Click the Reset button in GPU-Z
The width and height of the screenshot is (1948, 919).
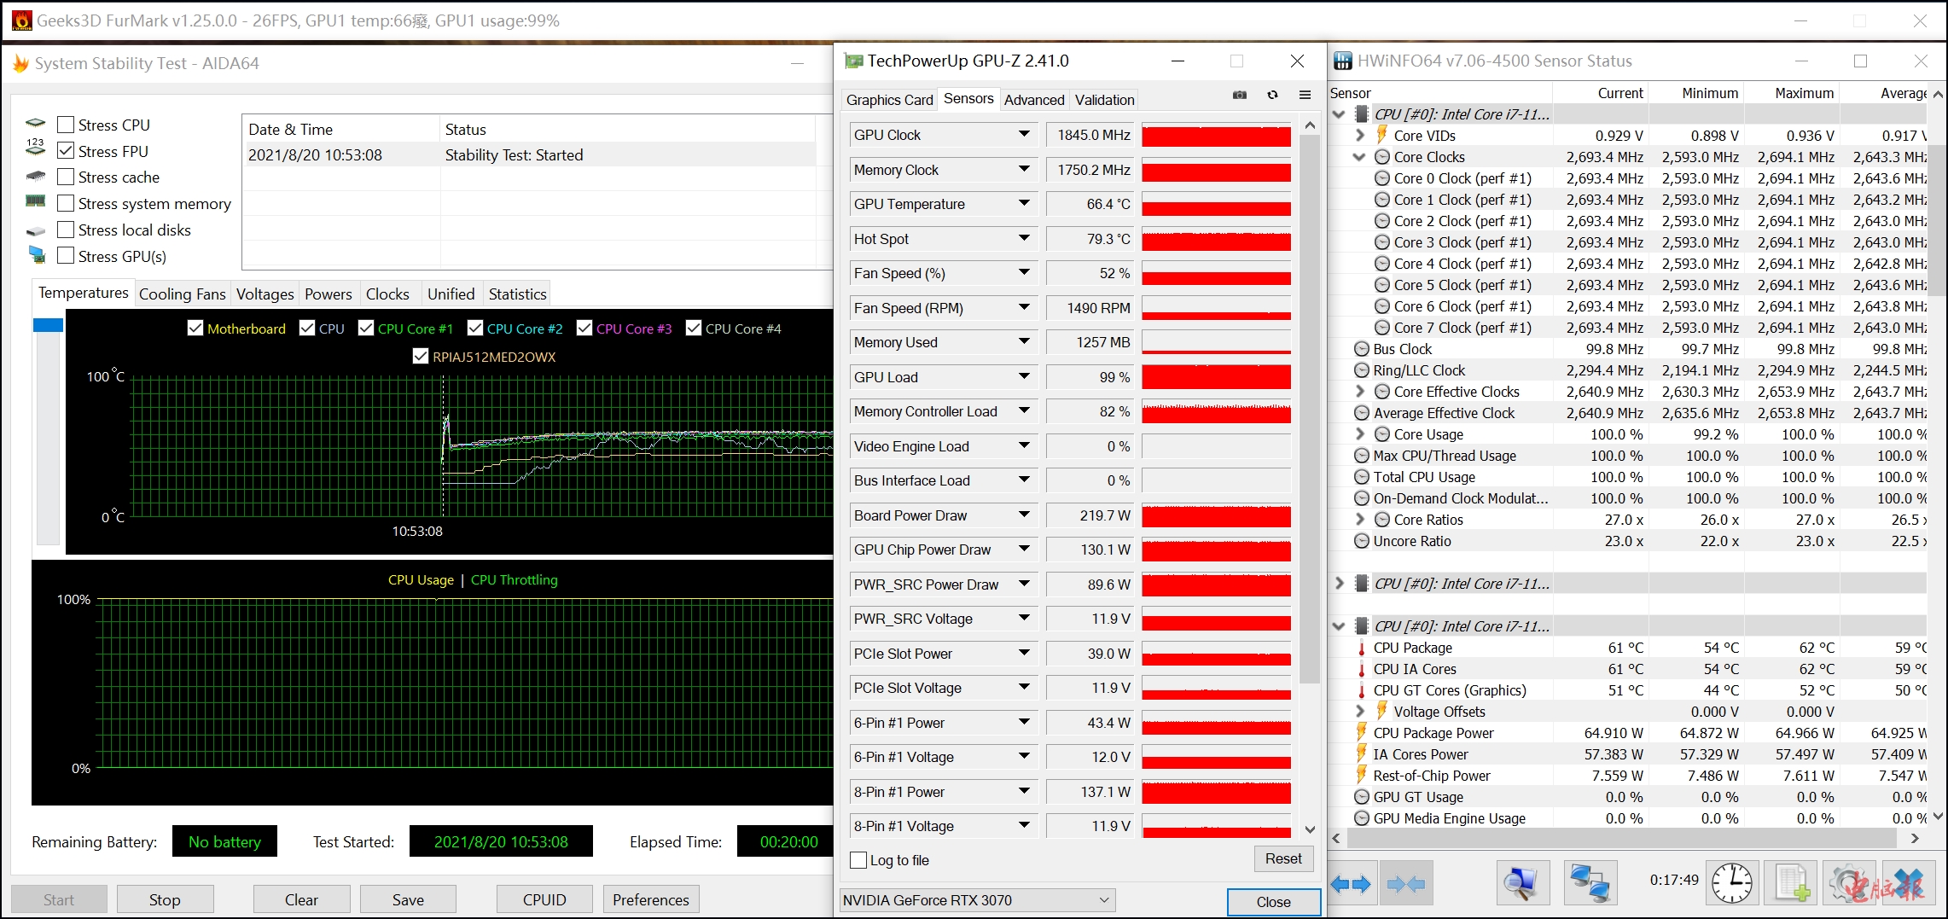(1282, 858)
